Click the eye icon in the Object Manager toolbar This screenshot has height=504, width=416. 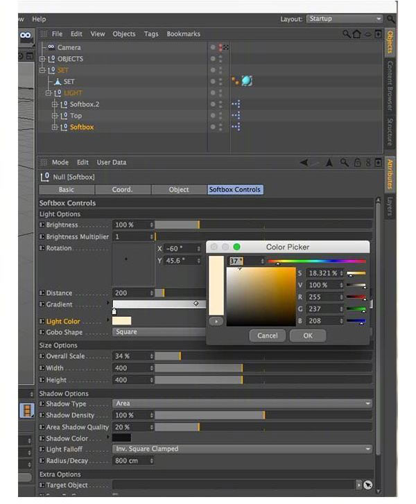click(x=368, y=34)
